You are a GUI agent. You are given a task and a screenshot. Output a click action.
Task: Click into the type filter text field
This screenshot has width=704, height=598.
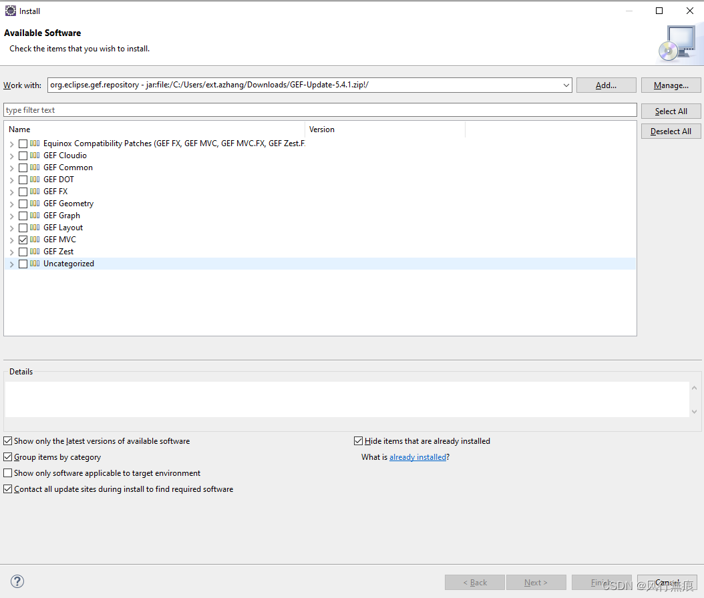tap(320, 110)
